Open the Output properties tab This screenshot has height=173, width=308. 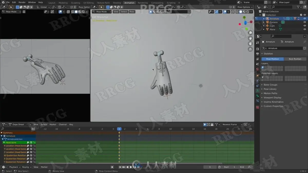(257, 54)
